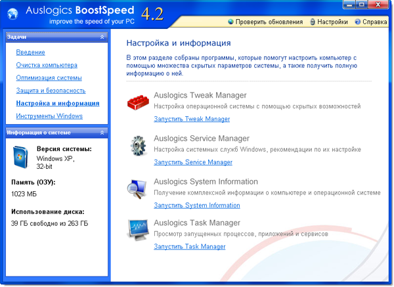Click the question mark icon beside Справка
This screenshot has height=287, width=394.
pos(358,22)
